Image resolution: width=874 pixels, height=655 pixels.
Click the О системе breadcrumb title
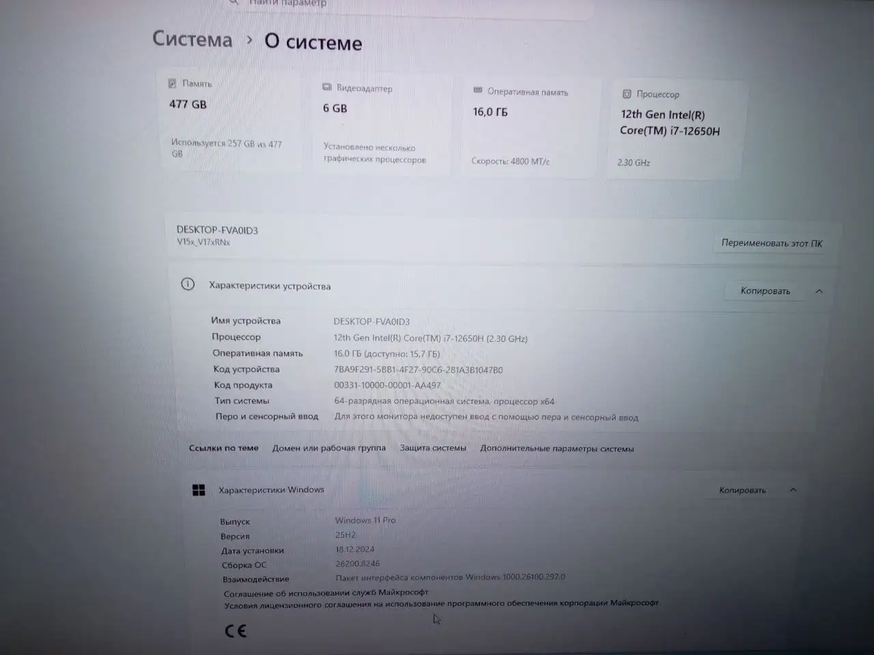click(313, 42)
